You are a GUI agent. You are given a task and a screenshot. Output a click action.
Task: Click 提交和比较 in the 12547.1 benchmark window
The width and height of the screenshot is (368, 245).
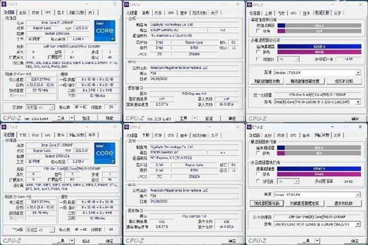point(343,203)
